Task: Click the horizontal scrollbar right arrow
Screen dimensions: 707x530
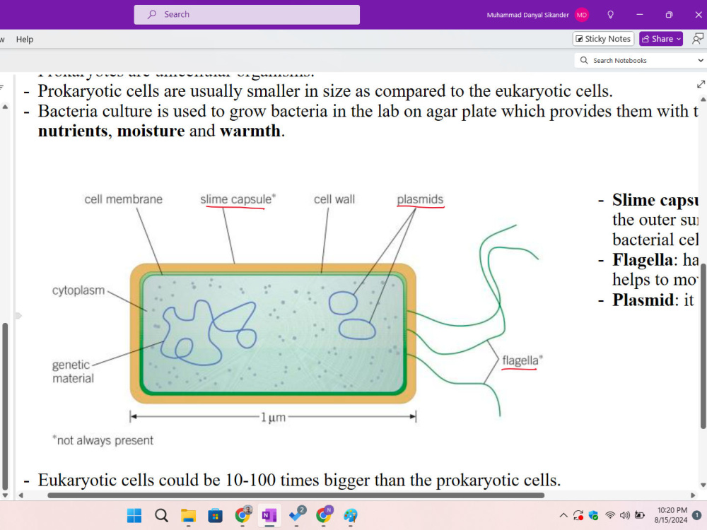Action: pyautogui.click(x=693, y=495)
